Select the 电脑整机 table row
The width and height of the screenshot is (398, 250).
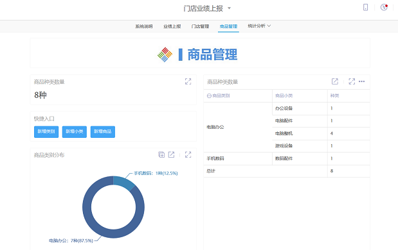(321, 133)
